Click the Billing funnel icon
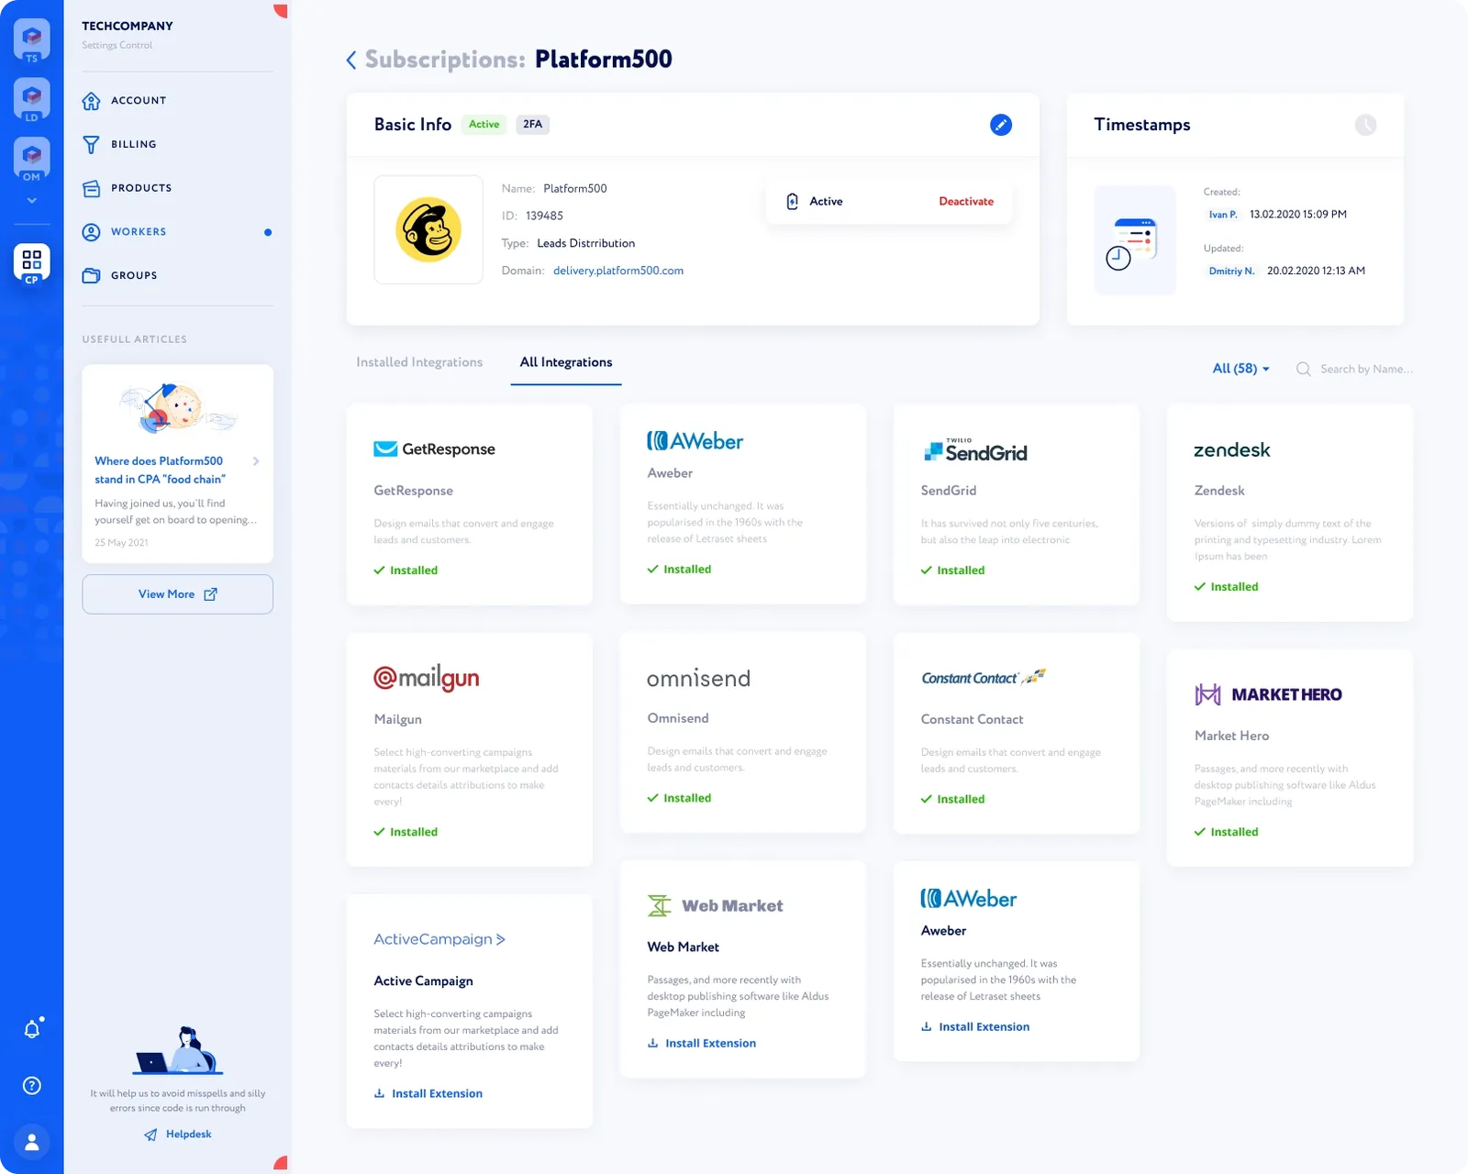This screenshot has width=1468, height=1174. tap(91, 145)
